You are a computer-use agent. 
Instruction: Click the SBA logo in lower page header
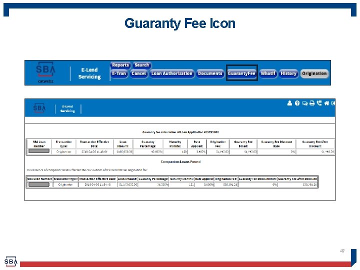point(39,108)
